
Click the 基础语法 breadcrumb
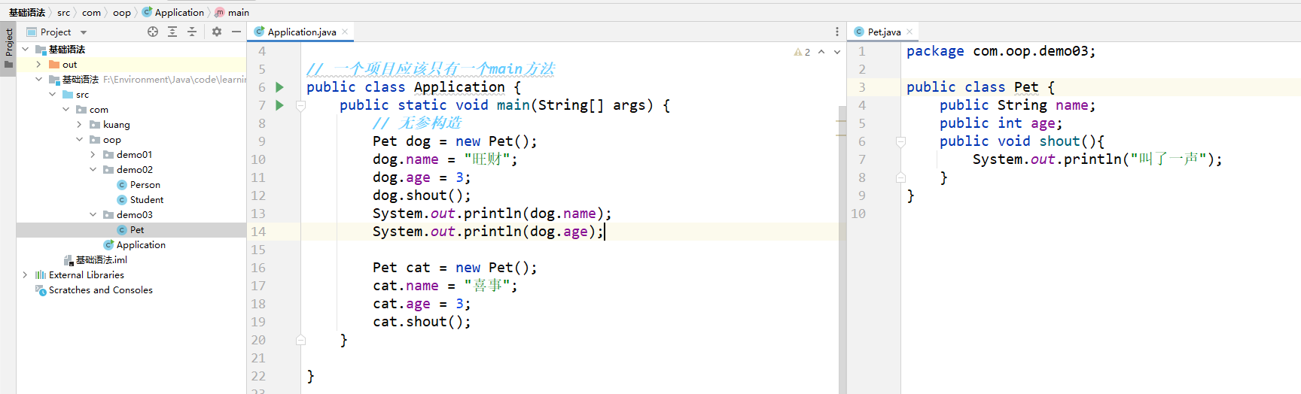coord(27,13)
